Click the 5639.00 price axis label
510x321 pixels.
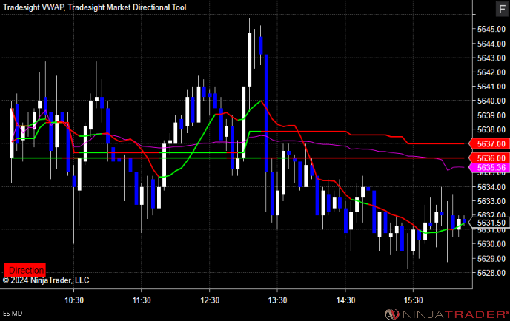[x=491, y=115]
